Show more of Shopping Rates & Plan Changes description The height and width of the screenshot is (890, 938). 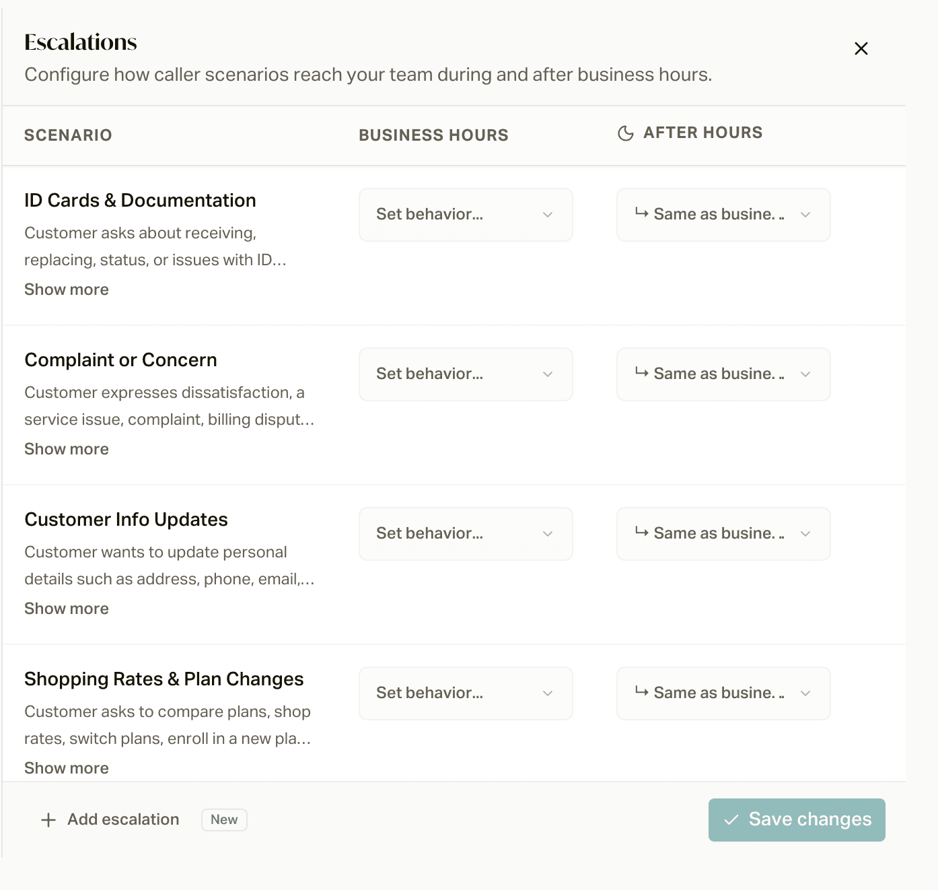67,768
